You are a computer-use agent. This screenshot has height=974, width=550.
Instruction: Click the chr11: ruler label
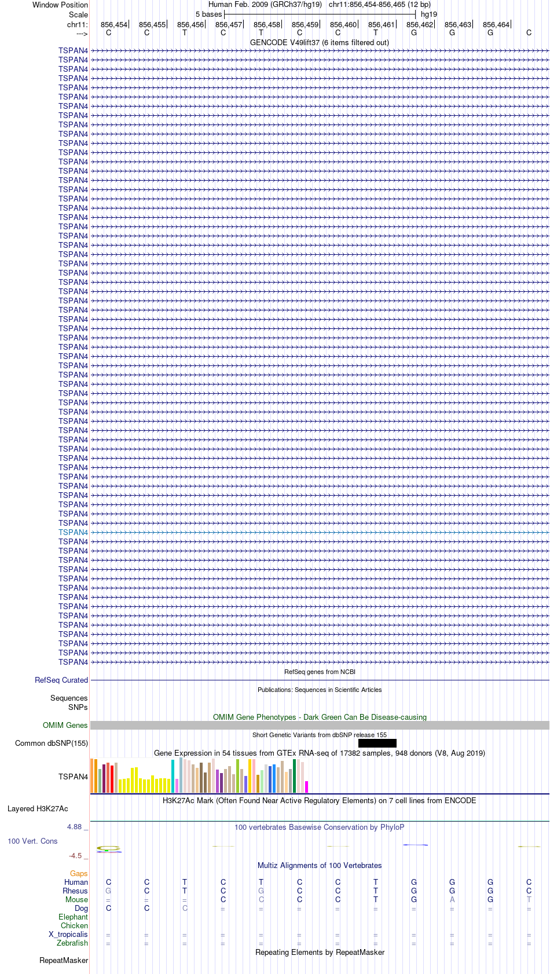[x=78, y=25]
